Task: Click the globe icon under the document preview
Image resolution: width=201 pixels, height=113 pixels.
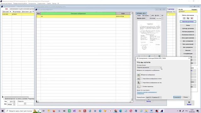Action: 149,56
